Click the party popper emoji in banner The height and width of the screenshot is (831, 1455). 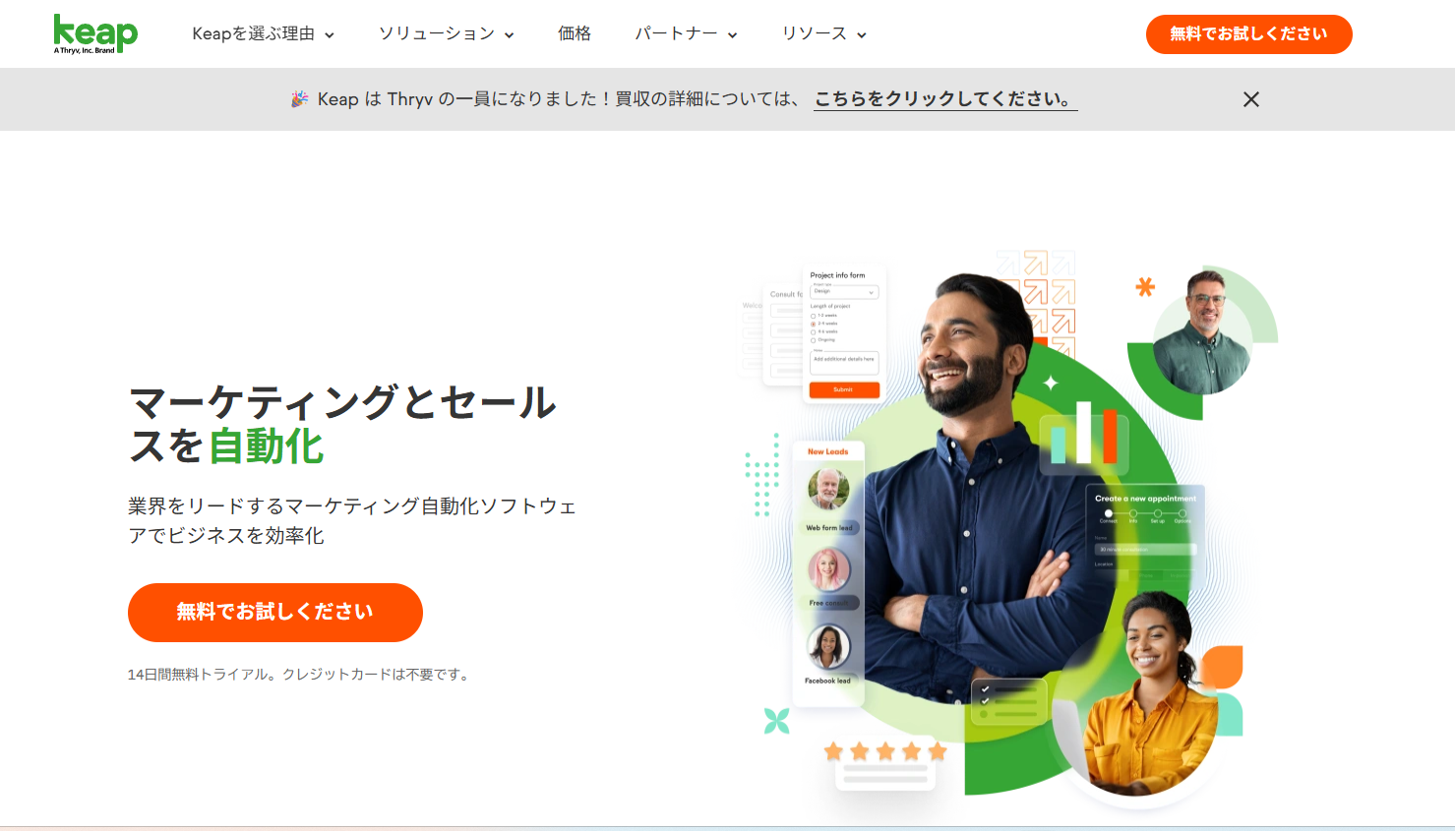299,99
